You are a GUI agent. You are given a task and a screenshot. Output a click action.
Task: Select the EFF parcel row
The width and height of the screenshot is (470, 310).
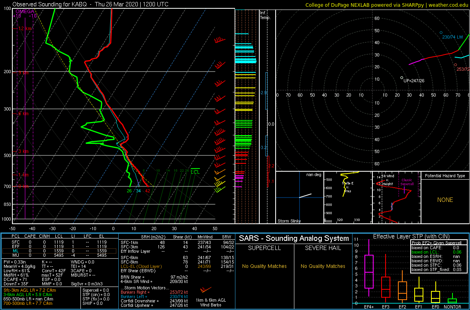click(59, 246)
